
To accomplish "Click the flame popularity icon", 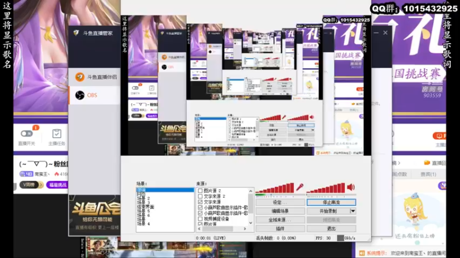I will (56, 174).
